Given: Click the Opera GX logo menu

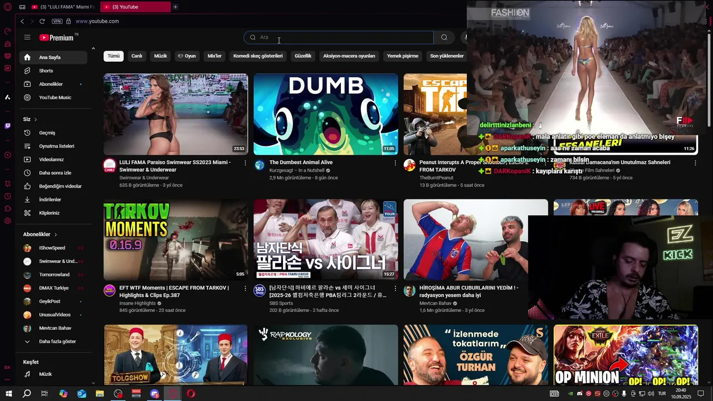Looking at the screenshot, I should (8, 7).
